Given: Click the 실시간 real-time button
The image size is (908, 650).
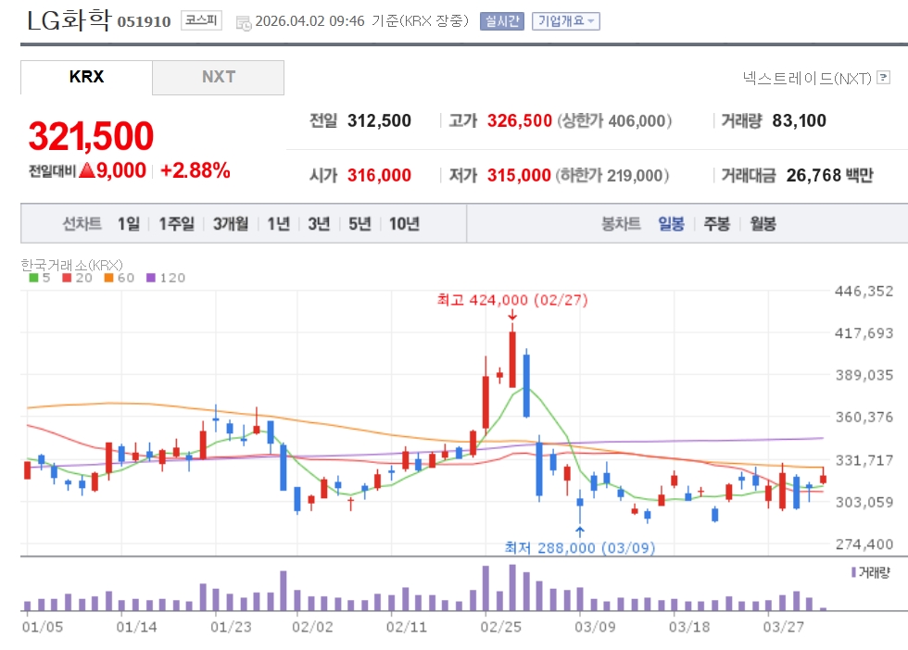Looking at the screenshot, I should (x=501, y=21).
